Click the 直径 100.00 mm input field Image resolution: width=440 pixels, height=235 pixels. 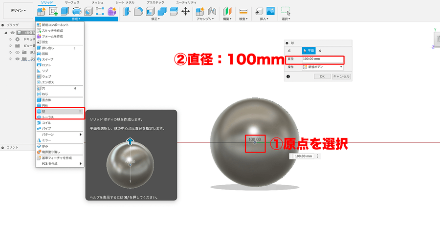(x=323, y=59)
